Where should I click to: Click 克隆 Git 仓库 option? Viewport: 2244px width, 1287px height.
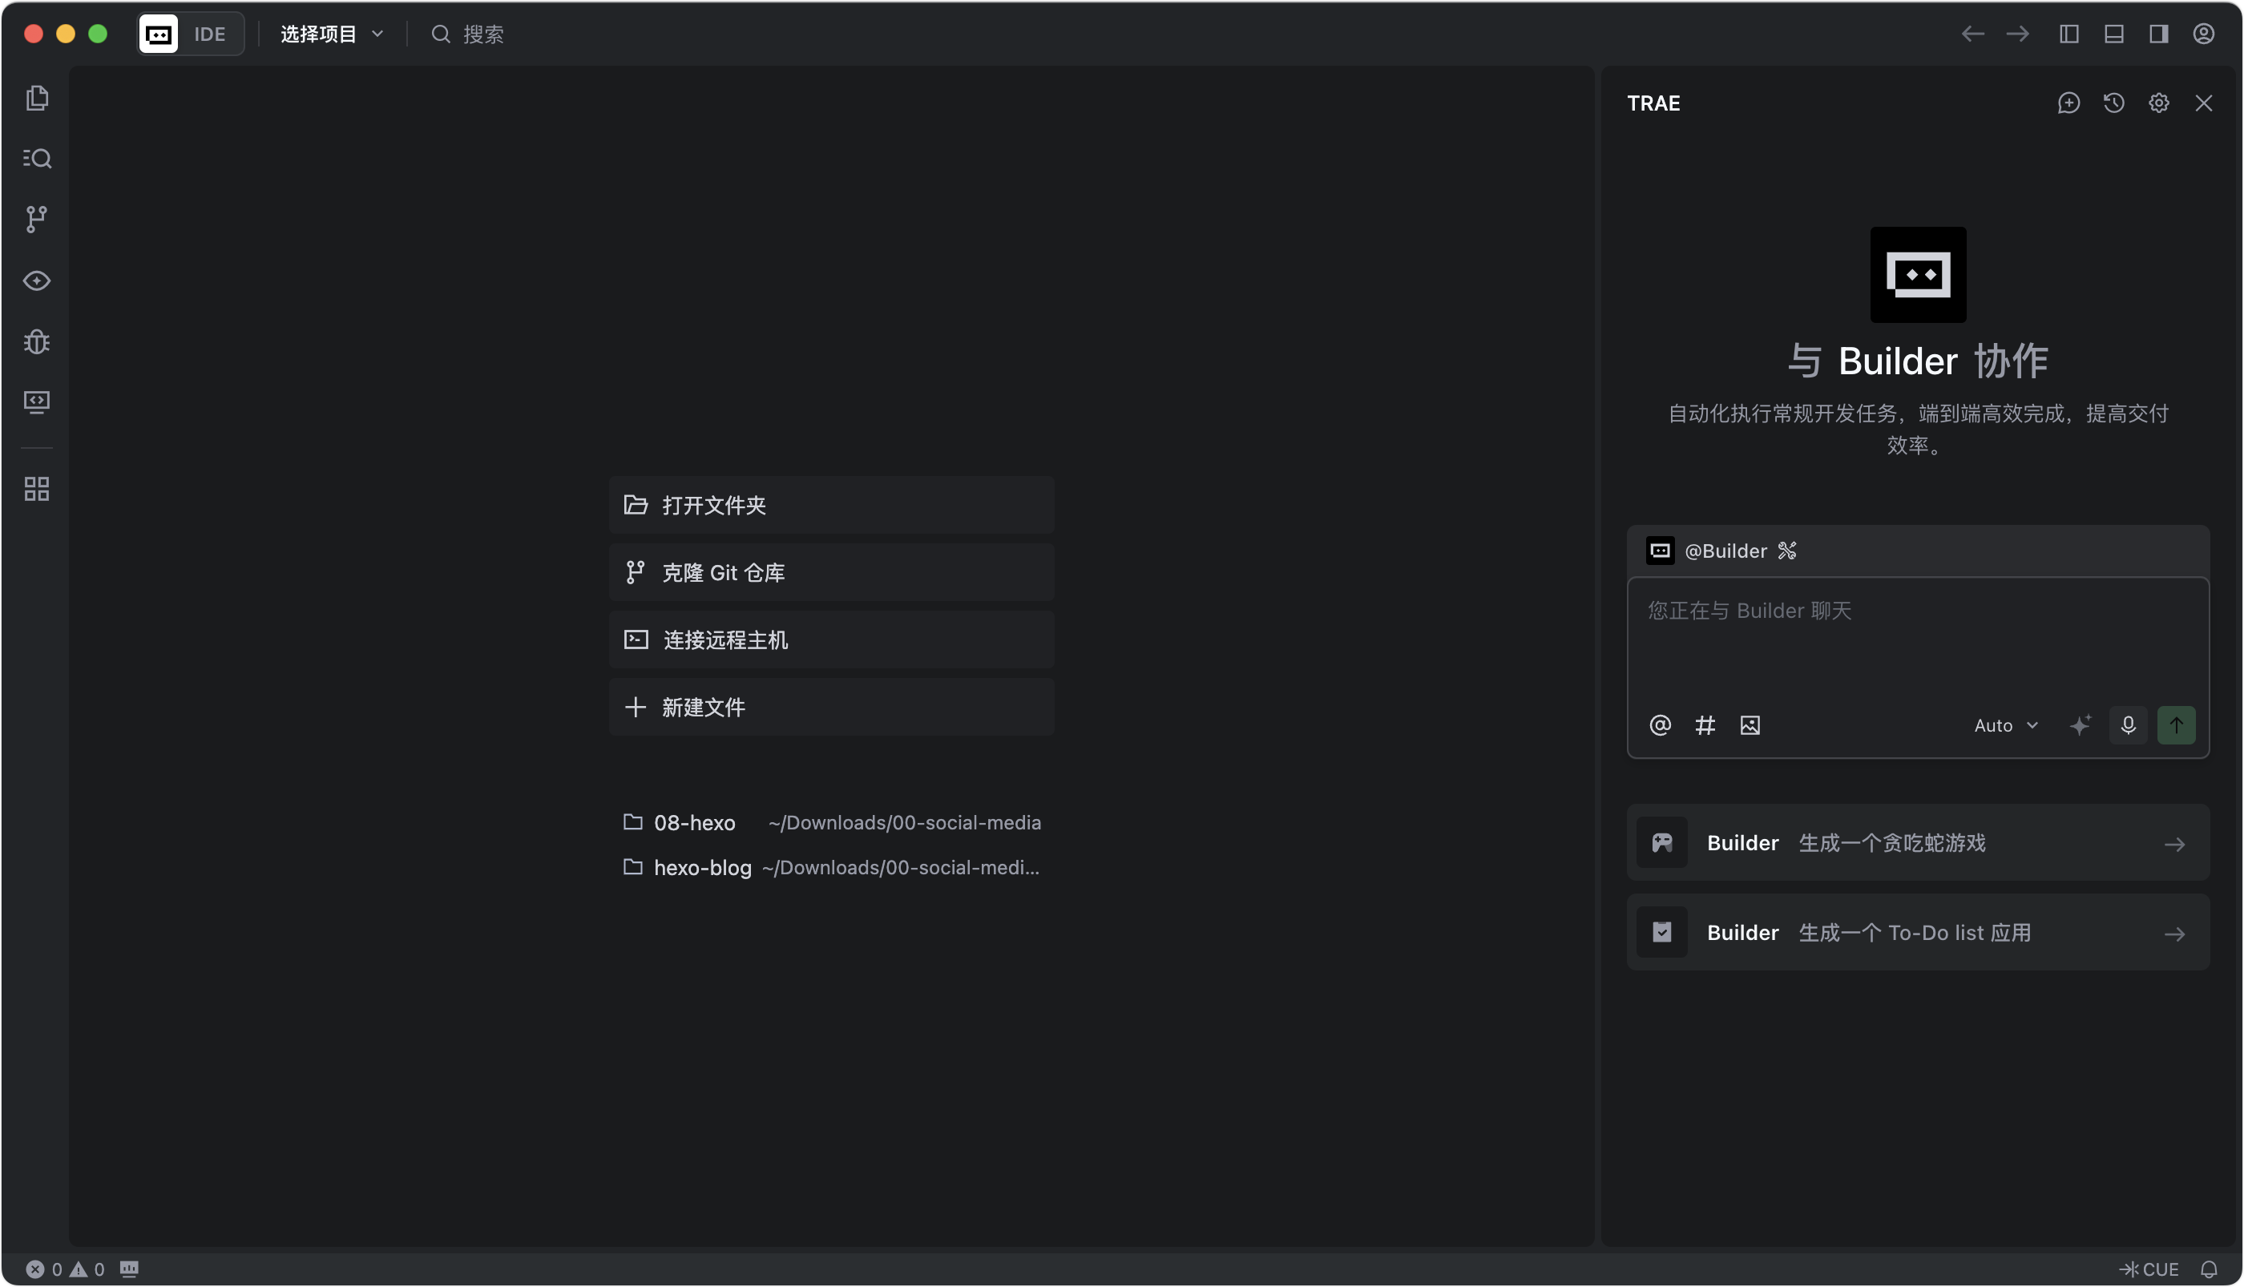(x=831, y=572)
